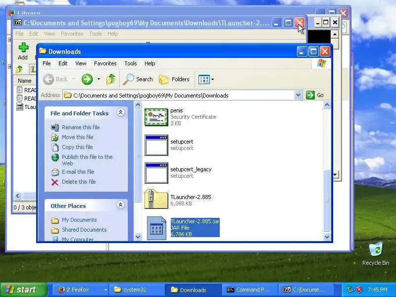The image size is (396, 297).
Task: Open the Help menu in Downloads
Action: click(149, 63)
